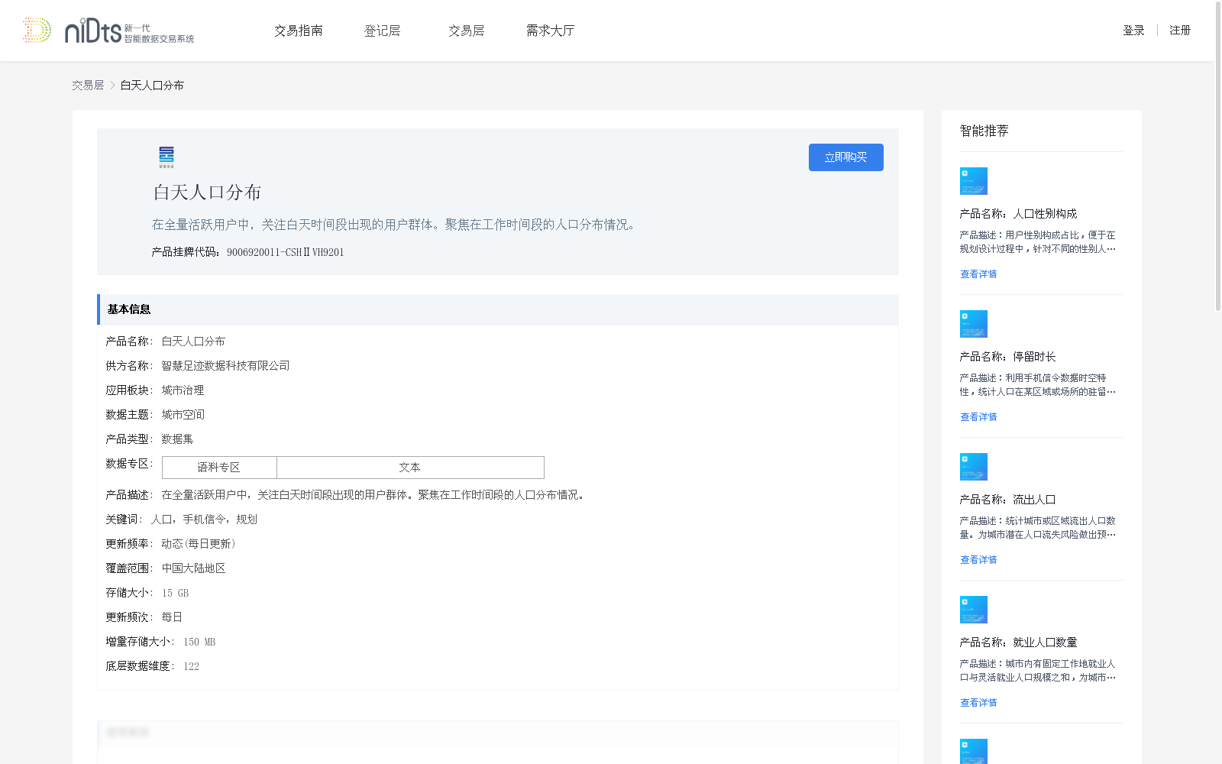Click the 数据集 product type value

(x=177, y=439)
